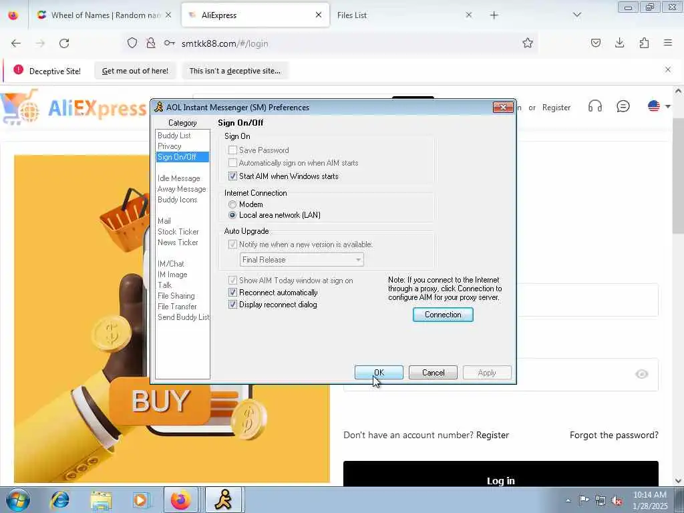Close the Files List tab
The image size is (684, 513).
(x=468, y=15)
